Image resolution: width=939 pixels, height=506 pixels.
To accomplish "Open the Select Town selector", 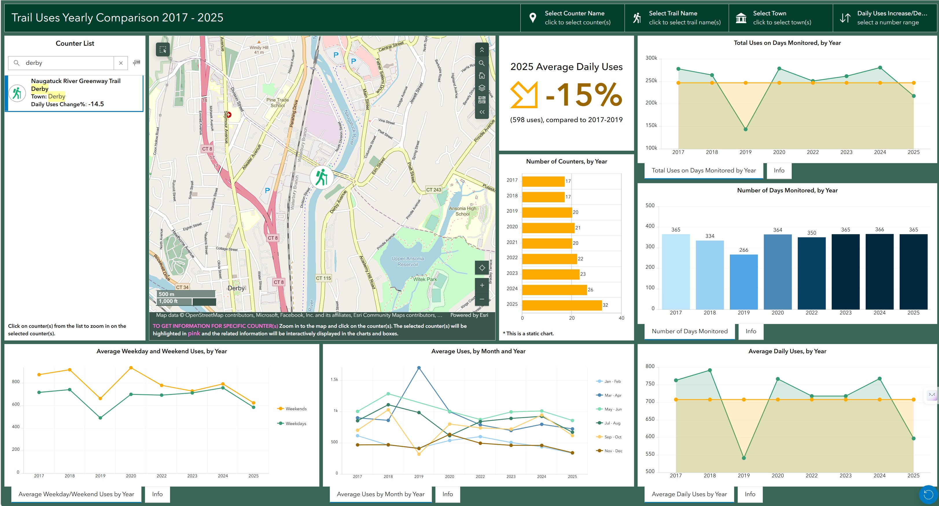I will 781,17.
